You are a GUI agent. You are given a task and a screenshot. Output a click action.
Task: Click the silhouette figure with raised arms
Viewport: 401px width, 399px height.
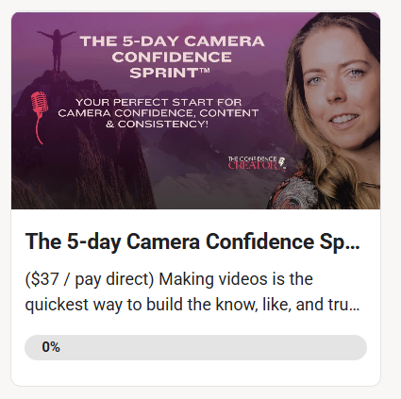(57, 50)
